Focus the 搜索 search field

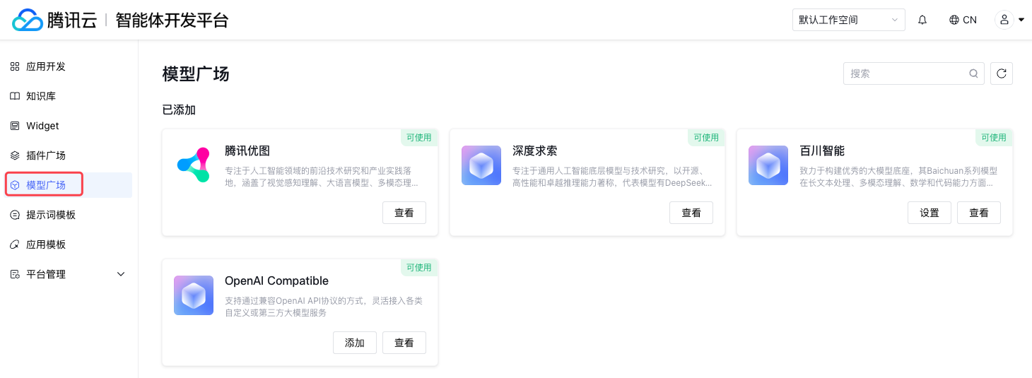pos(914,73)
